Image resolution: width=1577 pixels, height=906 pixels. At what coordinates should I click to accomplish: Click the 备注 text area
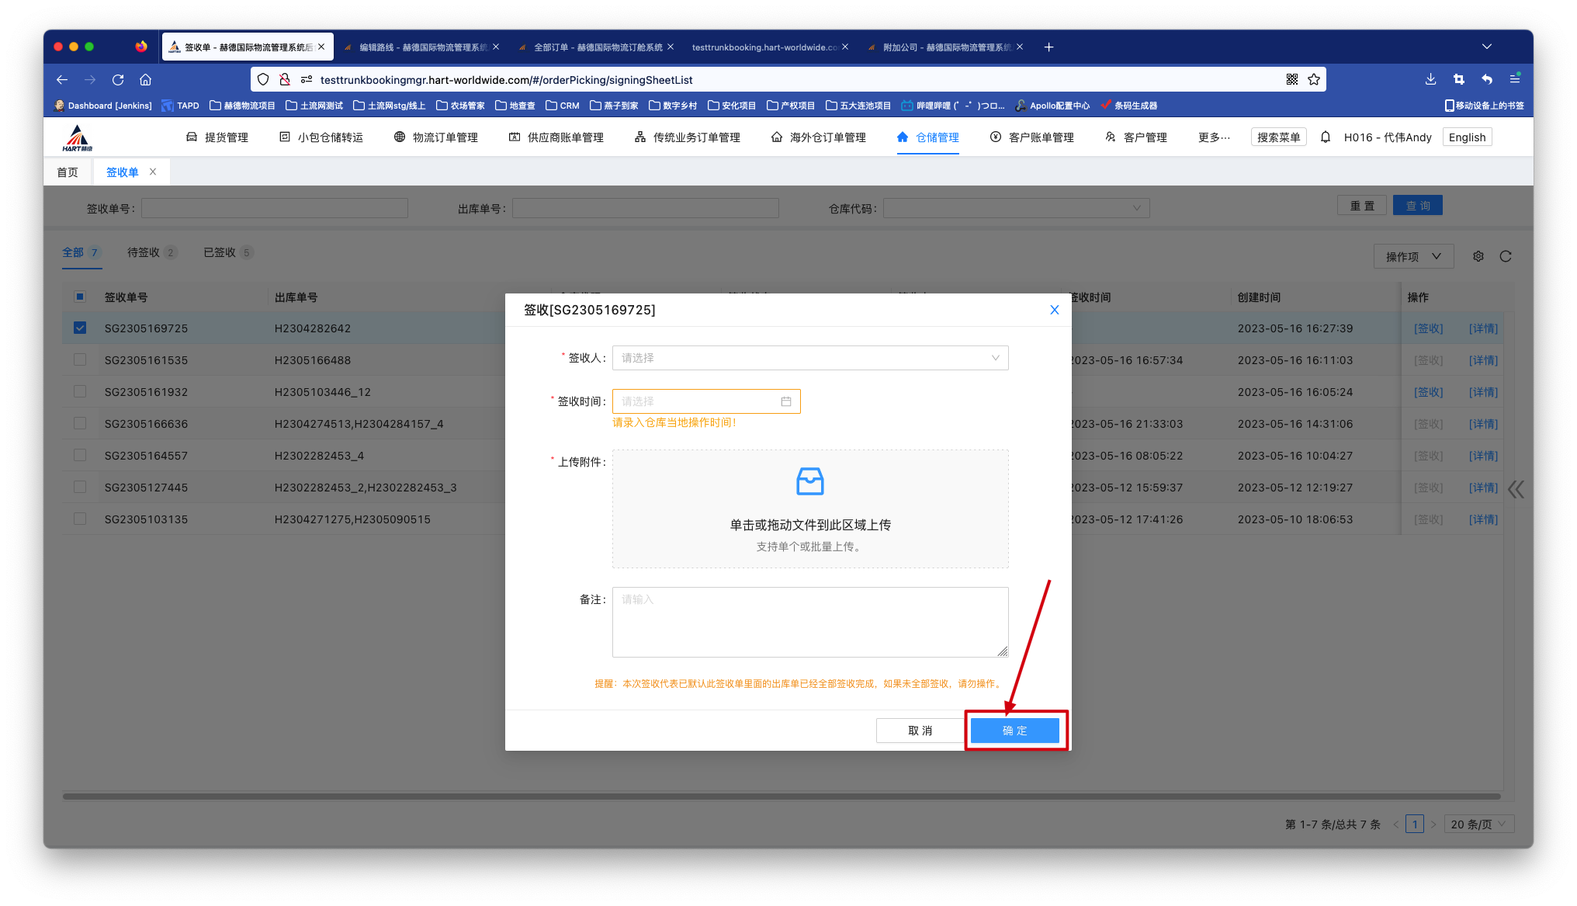pos(809,622)
